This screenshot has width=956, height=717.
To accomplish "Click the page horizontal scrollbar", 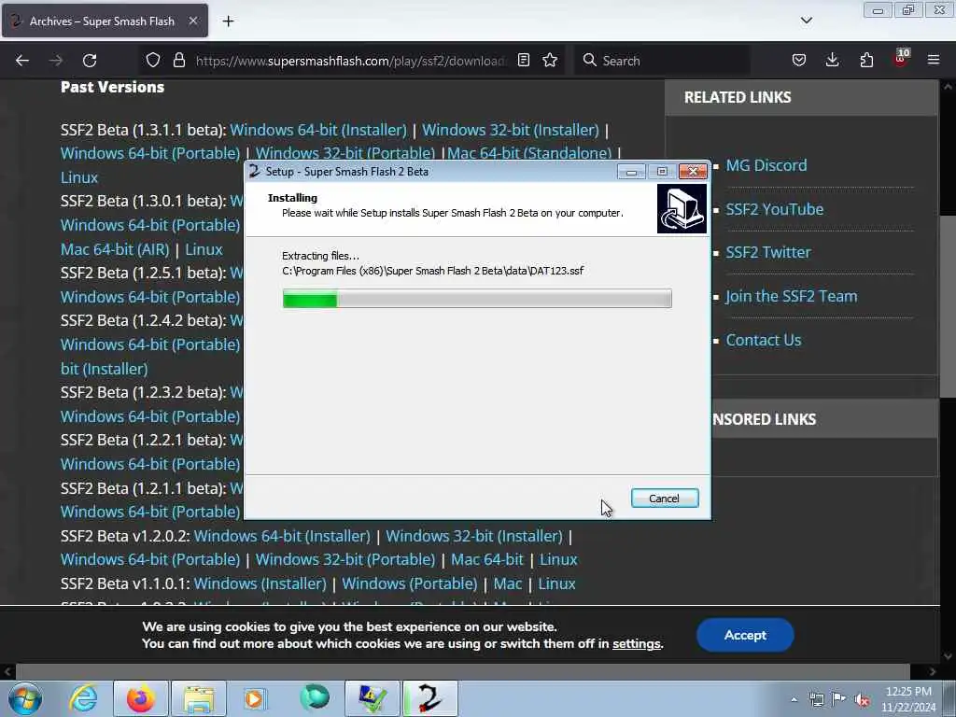I will click(x=462, y=671).
